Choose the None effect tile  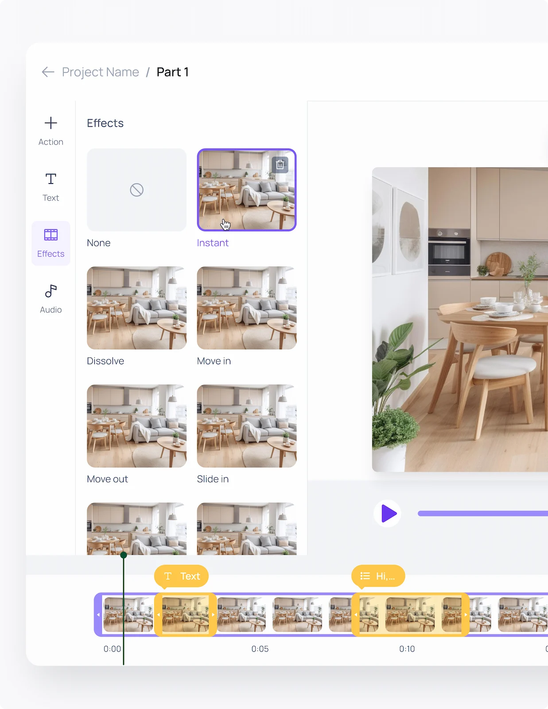click(136, 190)
